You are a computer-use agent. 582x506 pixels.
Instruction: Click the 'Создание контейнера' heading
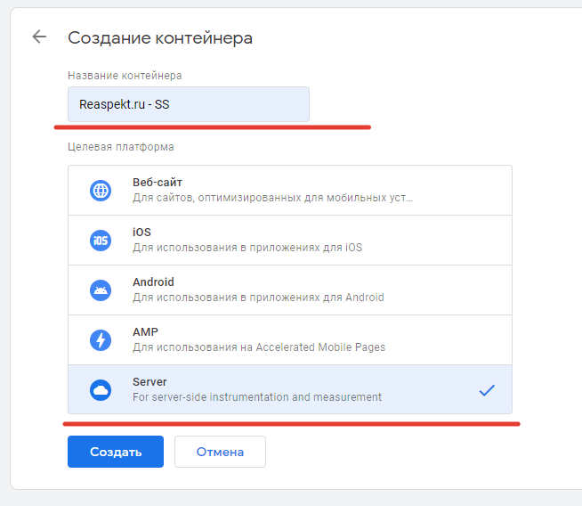(x=160, y=38)
